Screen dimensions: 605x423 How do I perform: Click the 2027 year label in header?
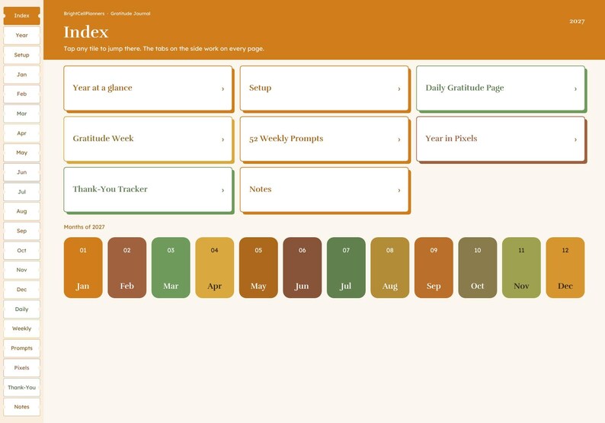pyautogui.click(x=577, y=21)
